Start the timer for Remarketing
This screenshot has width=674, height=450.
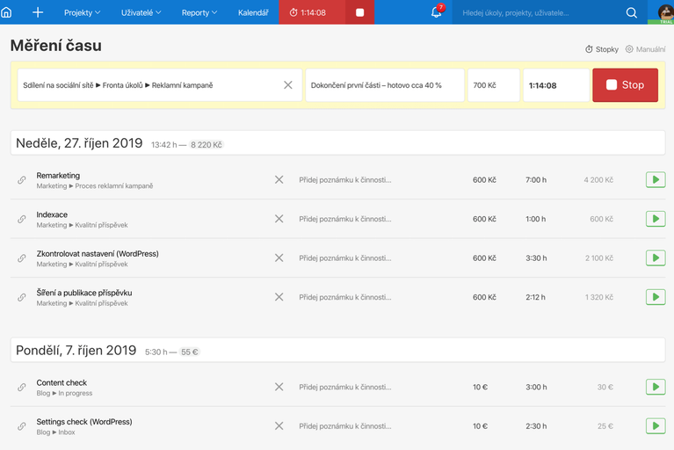click(x=655, y=180)
